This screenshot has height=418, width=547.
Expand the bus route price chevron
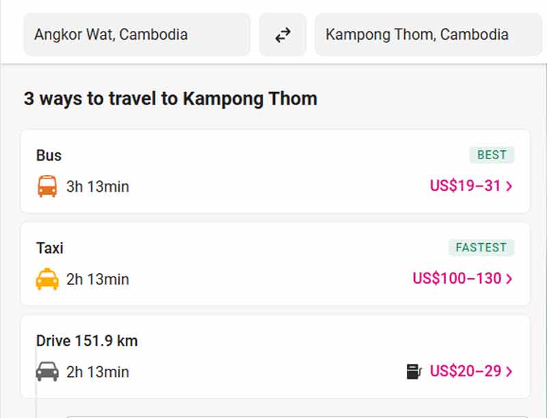pos(509,186)
